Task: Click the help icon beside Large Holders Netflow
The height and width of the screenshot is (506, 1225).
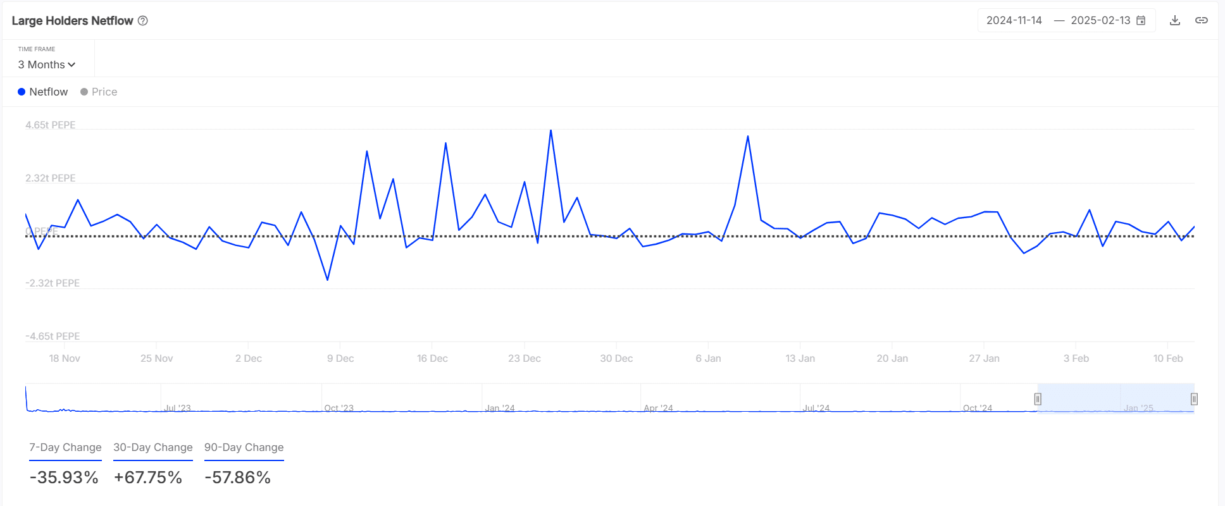Action: point(143,21)
